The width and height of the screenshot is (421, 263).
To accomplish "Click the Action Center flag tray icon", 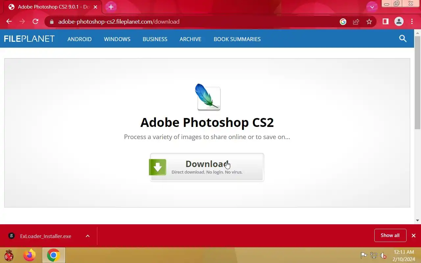I will (x=364, y=255).
